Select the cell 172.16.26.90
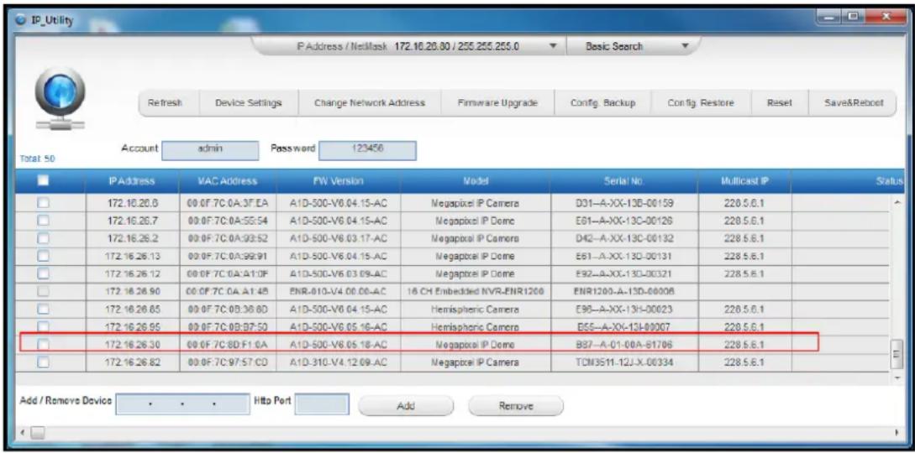 pos(131,290)
